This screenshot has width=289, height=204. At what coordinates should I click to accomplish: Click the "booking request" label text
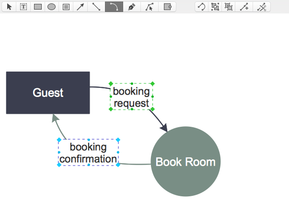[x=131, y=97]
